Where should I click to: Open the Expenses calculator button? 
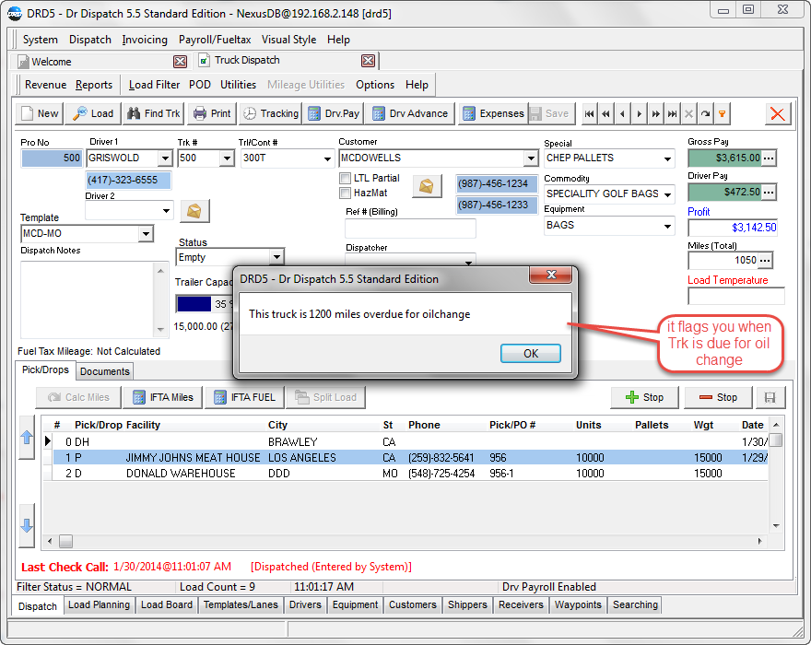[493, 113]
